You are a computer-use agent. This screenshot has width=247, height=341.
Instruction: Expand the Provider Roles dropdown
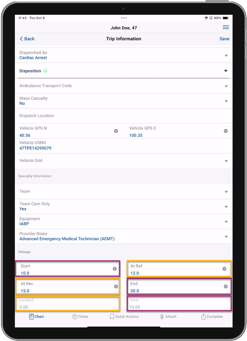226,237
